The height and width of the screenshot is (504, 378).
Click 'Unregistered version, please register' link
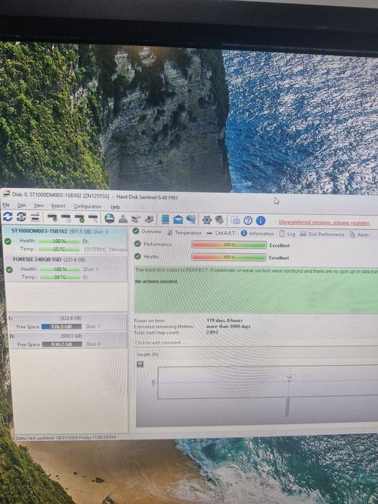(324, 222)
